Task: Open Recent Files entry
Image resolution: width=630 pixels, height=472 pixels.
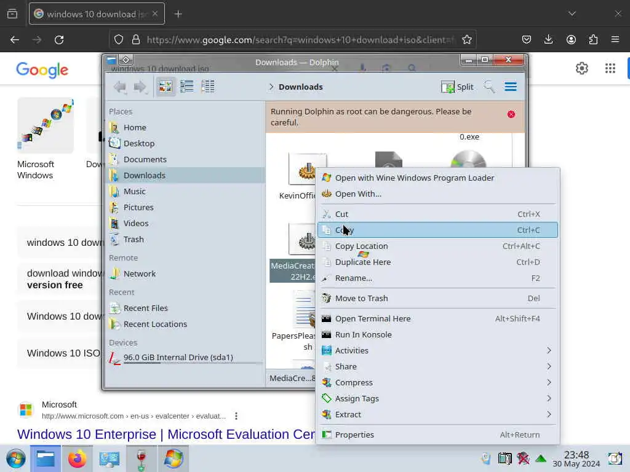Action: (x=185, y=309)
